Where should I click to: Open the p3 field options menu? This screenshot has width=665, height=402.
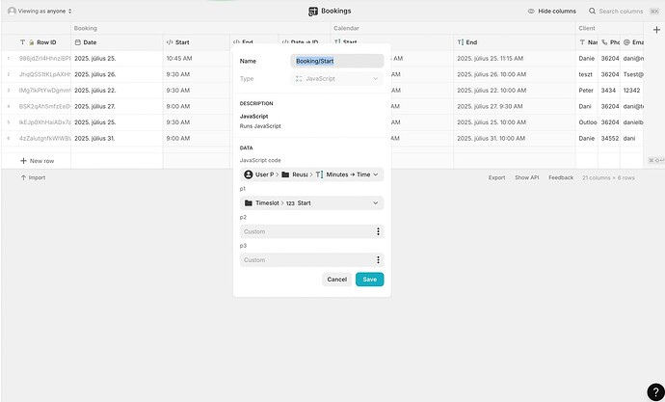(379, 260)
